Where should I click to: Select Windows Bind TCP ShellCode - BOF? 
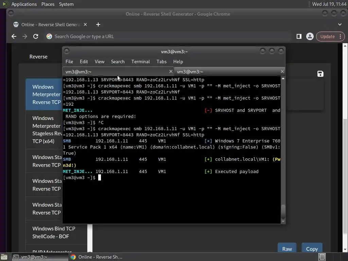pyautogui.click(x=56, y=232)
